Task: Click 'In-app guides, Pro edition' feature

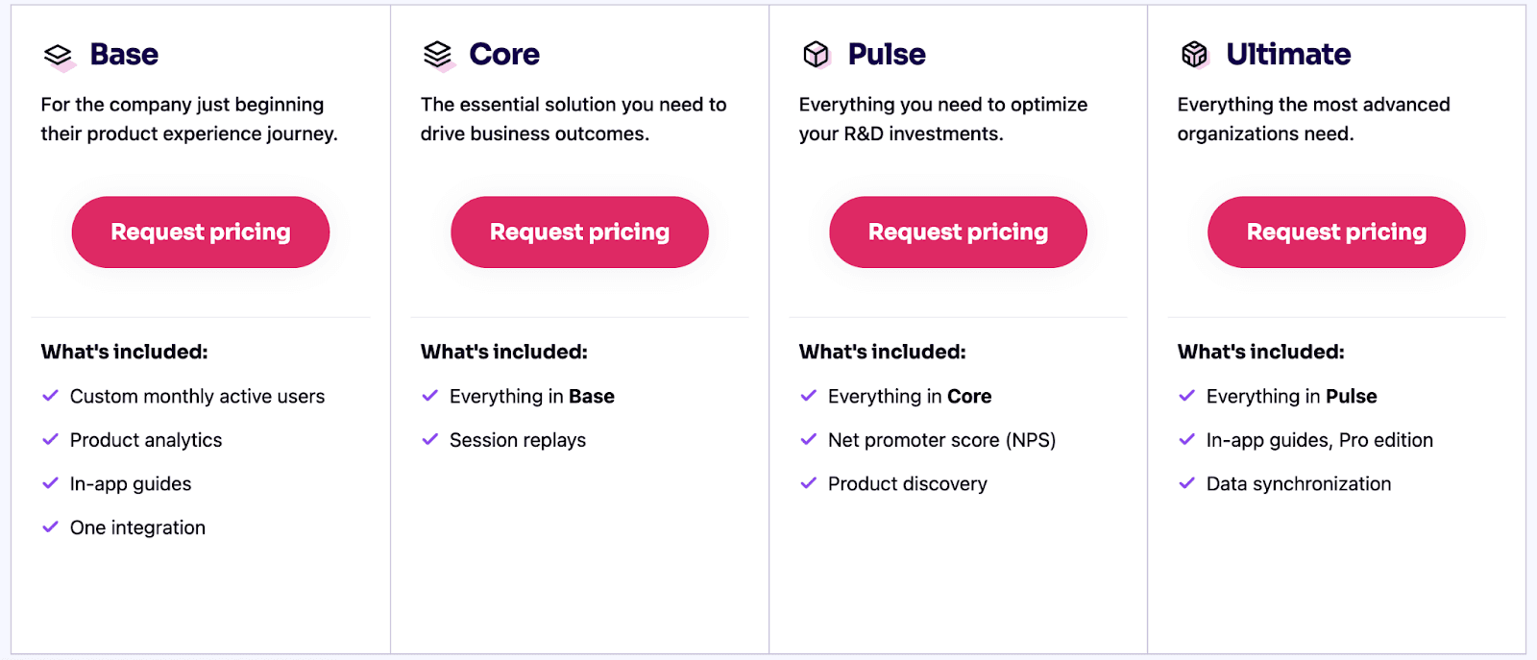Action: 1319,440
